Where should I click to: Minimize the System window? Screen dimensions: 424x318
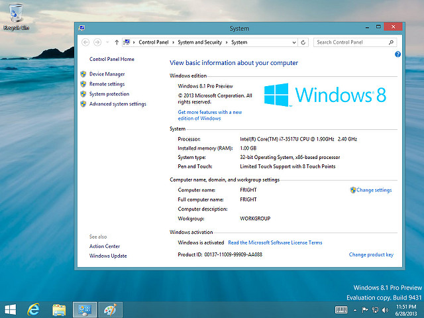click(367, 27)
